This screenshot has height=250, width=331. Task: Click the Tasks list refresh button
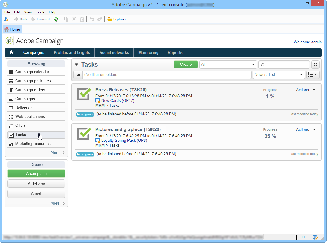(x=315, y=65)
